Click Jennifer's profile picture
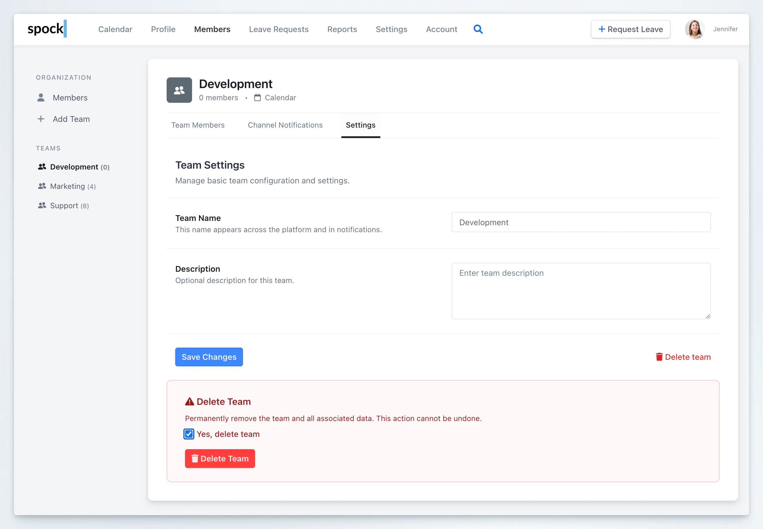763x529 pixels. click(695, 29)
